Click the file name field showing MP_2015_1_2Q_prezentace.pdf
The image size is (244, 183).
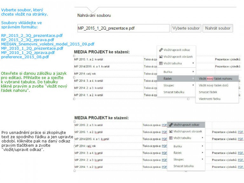(123, 28)
